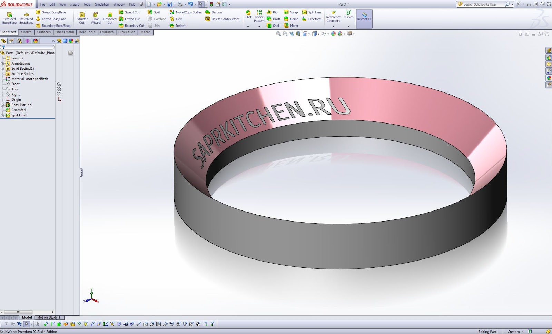Open the Insert menu
552x334 pixels.
point(75,4)
